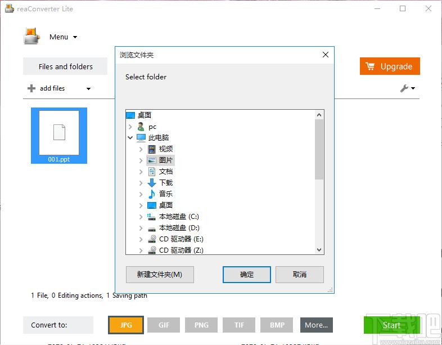Viewport: 442px width, 345px height.
Task: Open the add files dropdown arrow
Action: 88,89
